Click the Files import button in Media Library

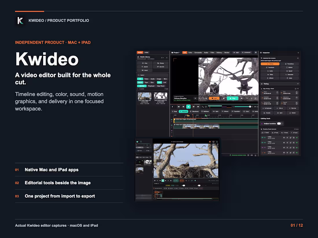(x=145, y=63)
